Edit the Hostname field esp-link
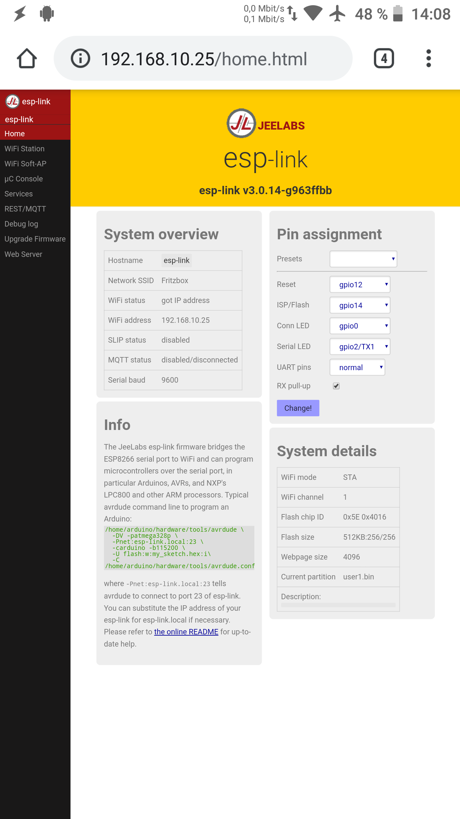Viewport: 460px width, 819px height. click(177, 260)
